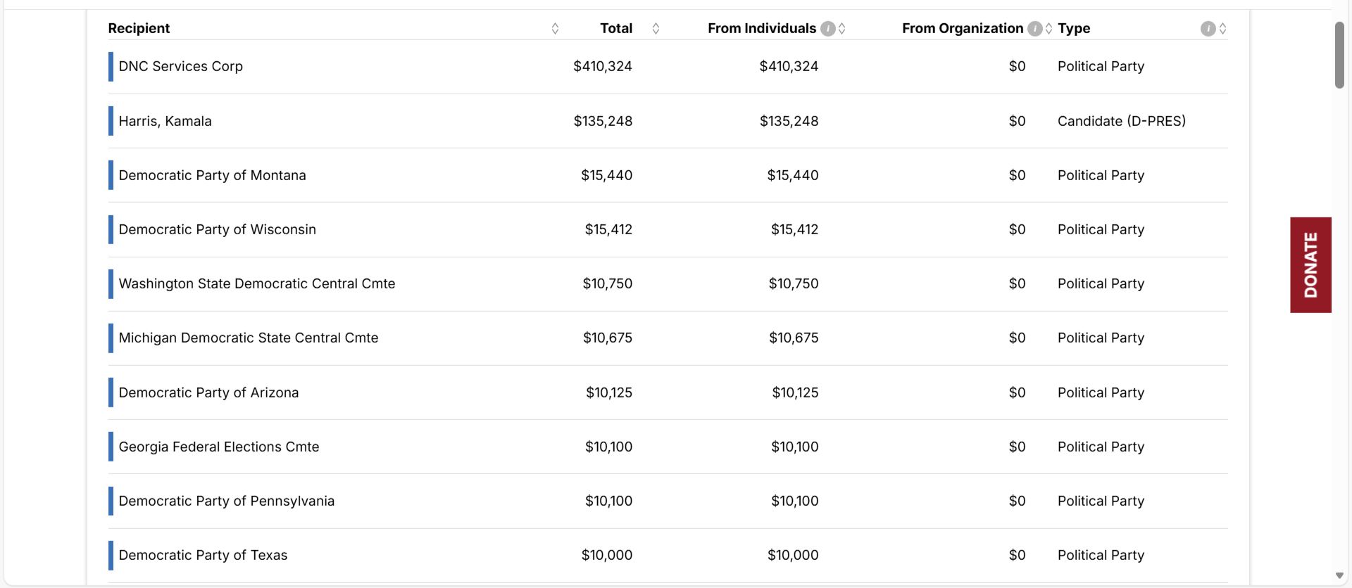Image resolution: width=1352 pixels, height=588 pixels.
Task: Click the Recipient column header
Action: point(139,29)
